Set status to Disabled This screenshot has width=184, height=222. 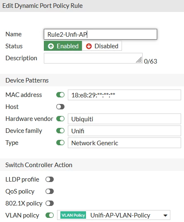pos(102,46)
